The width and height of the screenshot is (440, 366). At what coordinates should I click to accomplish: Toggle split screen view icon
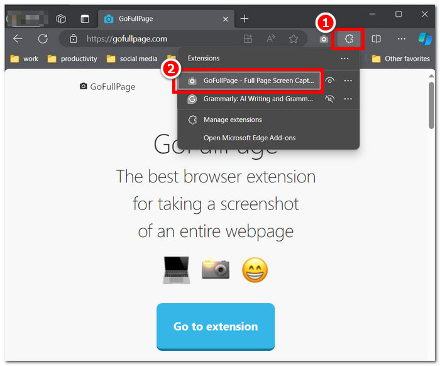(376, 39)
